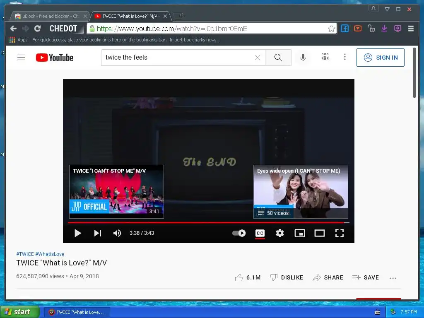Image resolution: width=424 pixels, height=318 pixels.
Task: Click the #TWICE hashtag link
Action: coord(25,254)
